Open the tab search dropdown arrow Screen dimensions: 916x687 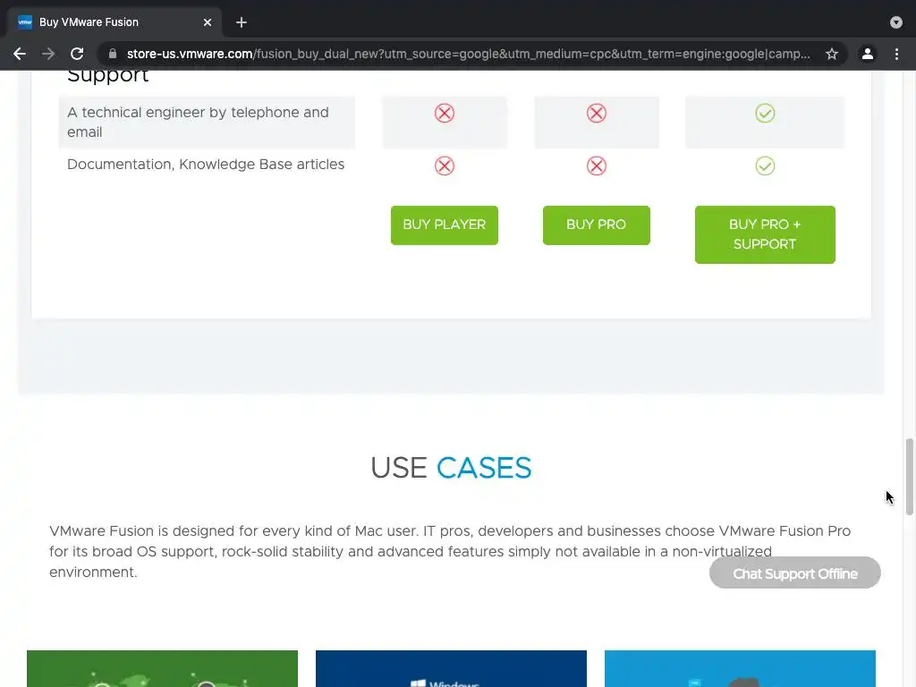(896, 22)
